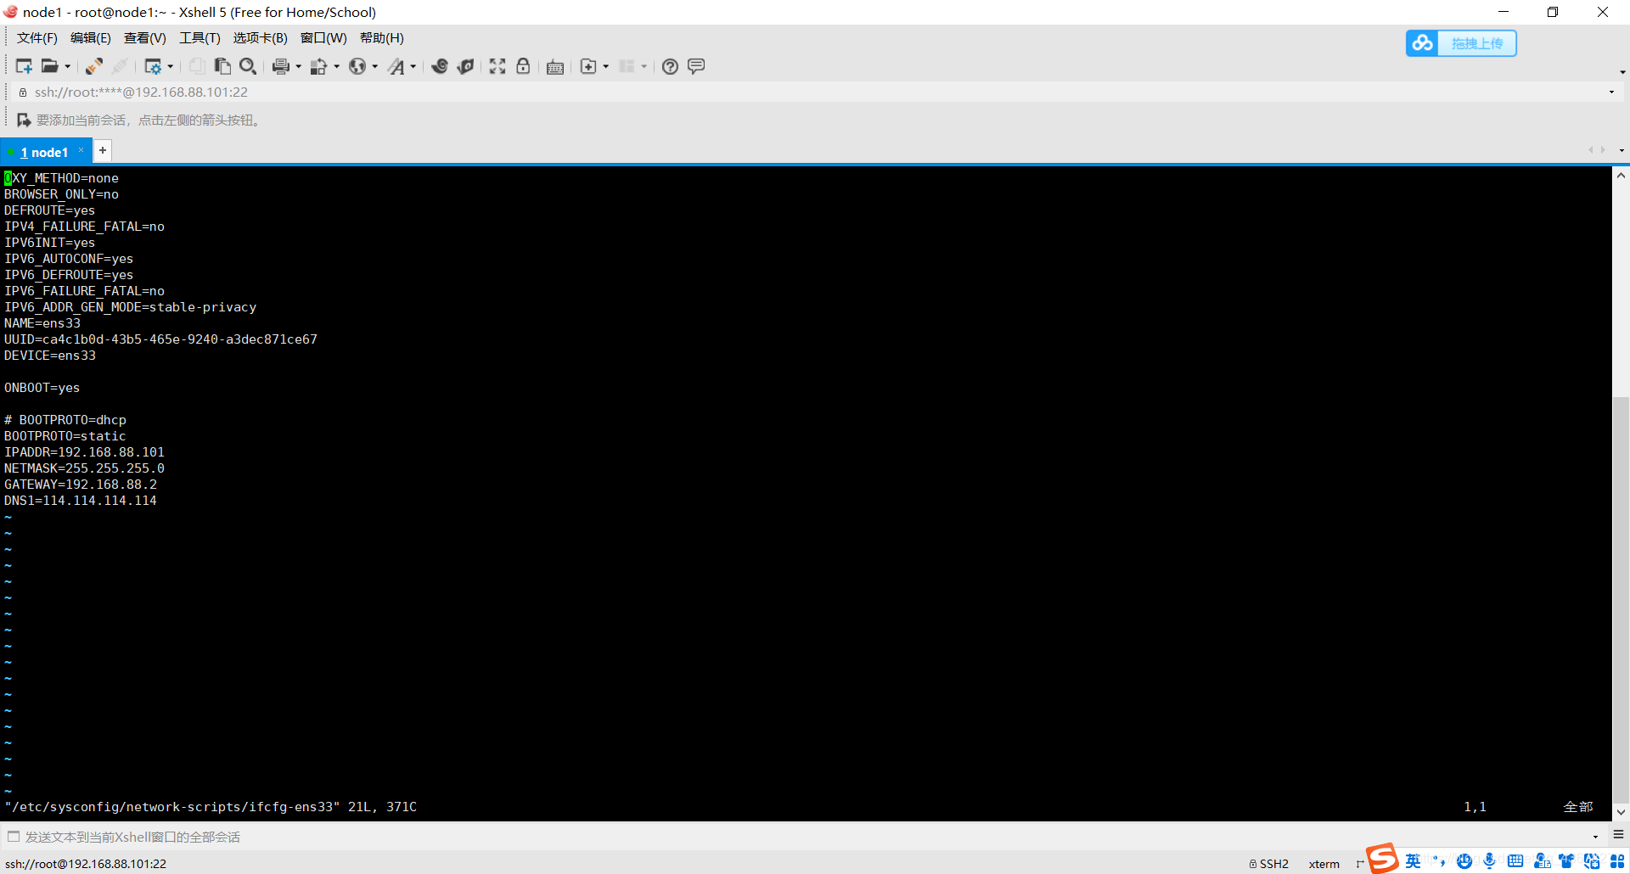Click the new-file transfer icon

pos(588,66)
